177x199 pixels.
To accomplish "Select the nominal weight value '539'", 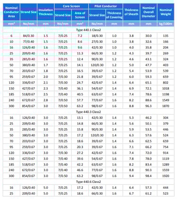I will pyautogui.click(x=166, y=71).
